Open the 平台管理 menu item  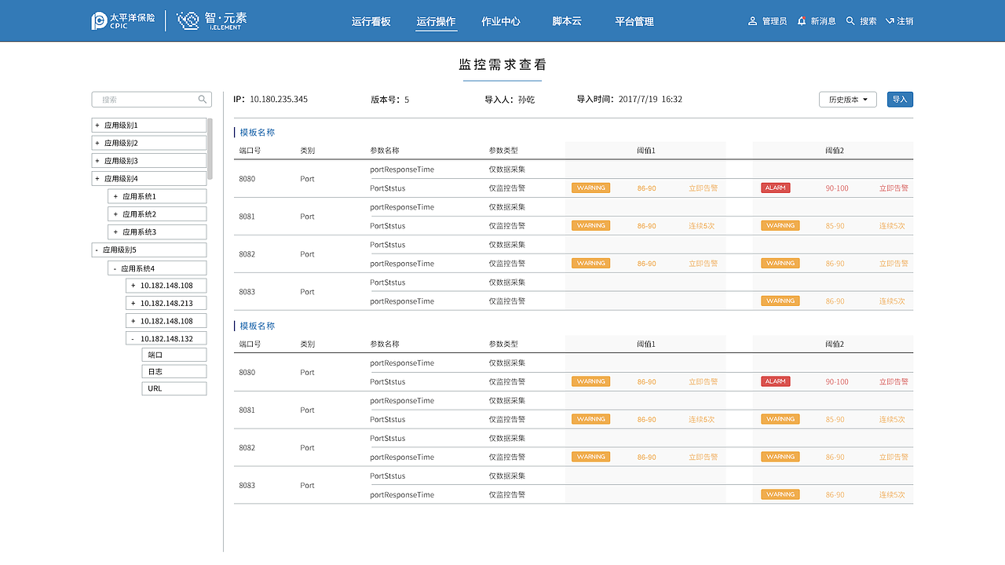coord(634,21)
